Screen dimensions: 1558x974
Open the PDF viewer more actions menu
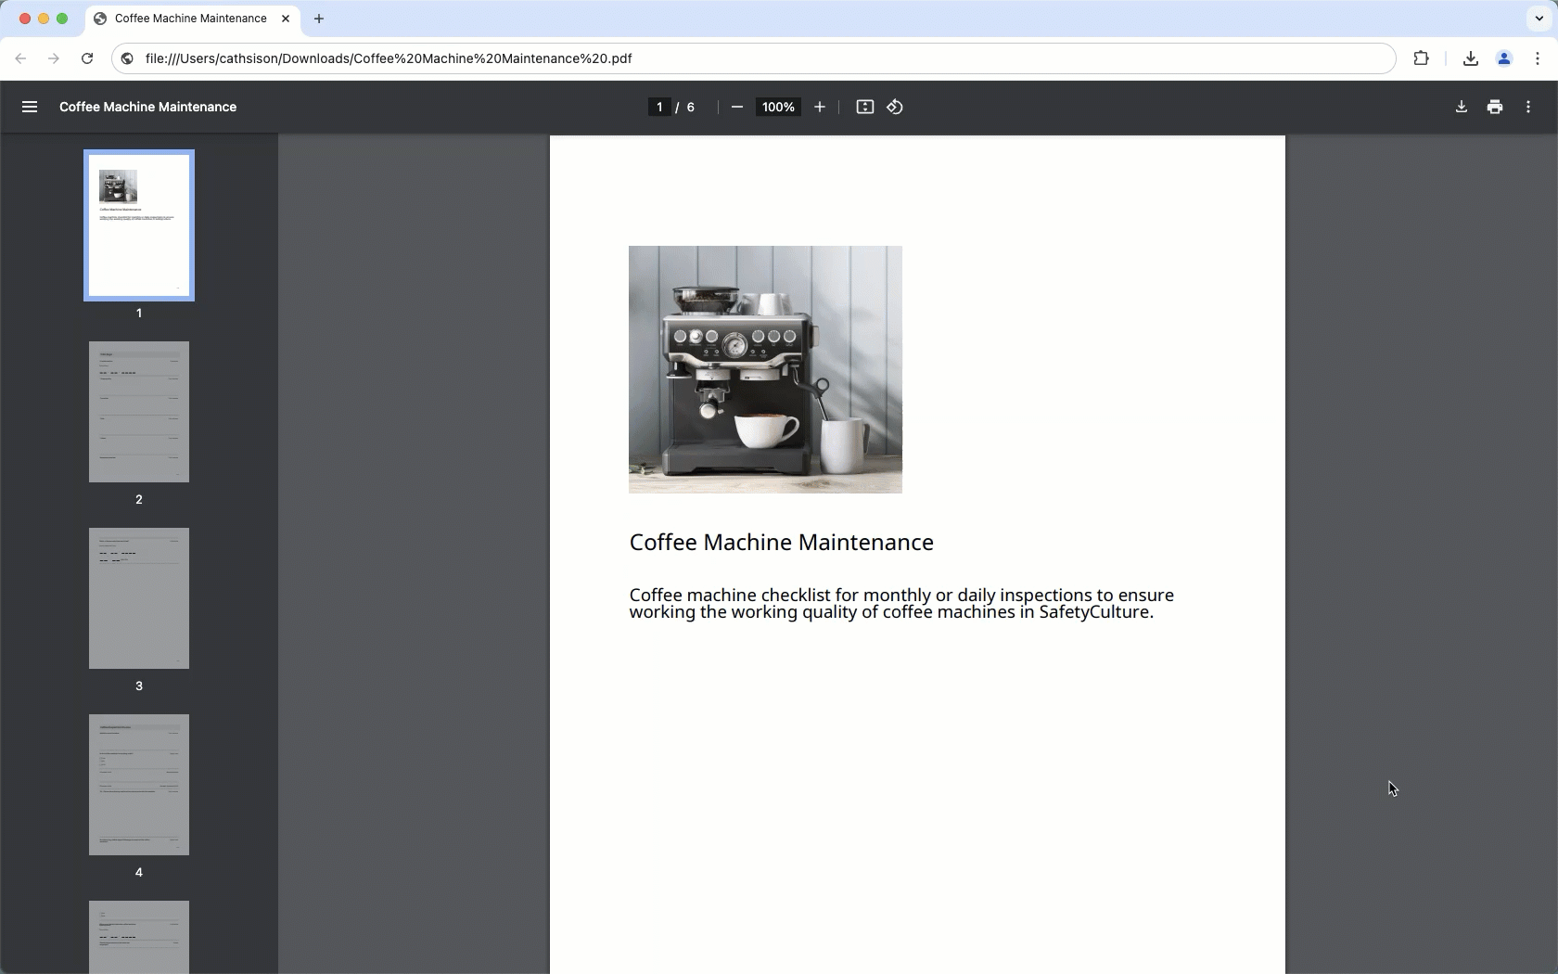tap(1528, 107)
